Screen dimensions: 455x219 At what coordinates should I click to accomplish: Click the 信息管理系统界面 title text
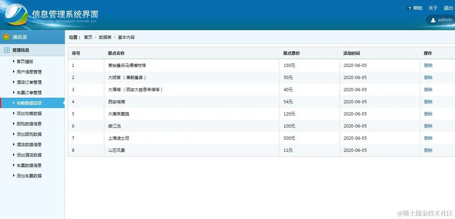(x=65, y=14)
